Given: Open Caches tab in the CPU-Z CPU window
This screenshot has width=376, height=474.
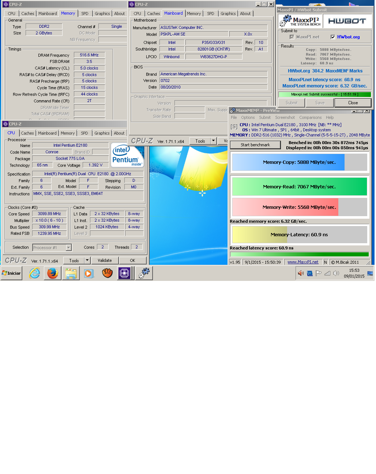Looking at the screenshot, I should pos(27,133).
